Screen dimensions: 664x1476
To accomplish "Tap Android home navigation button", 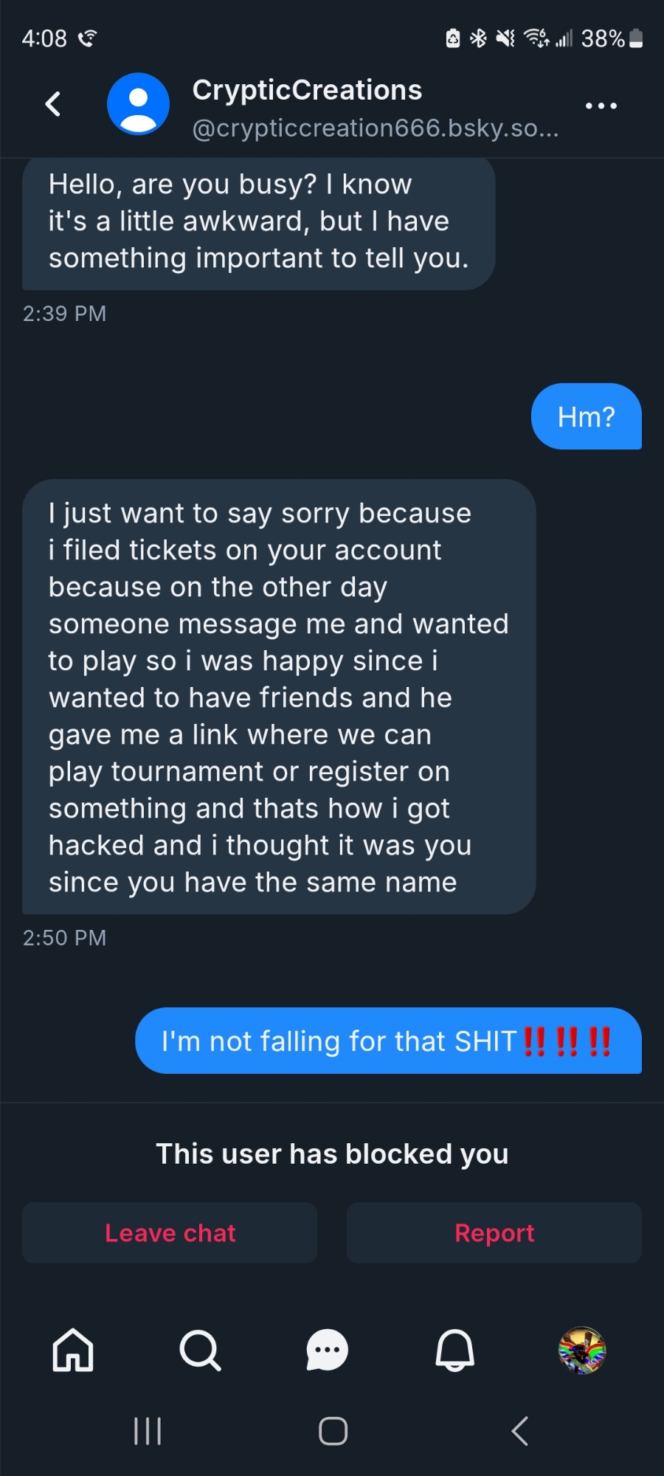I will pos(333,1431).
